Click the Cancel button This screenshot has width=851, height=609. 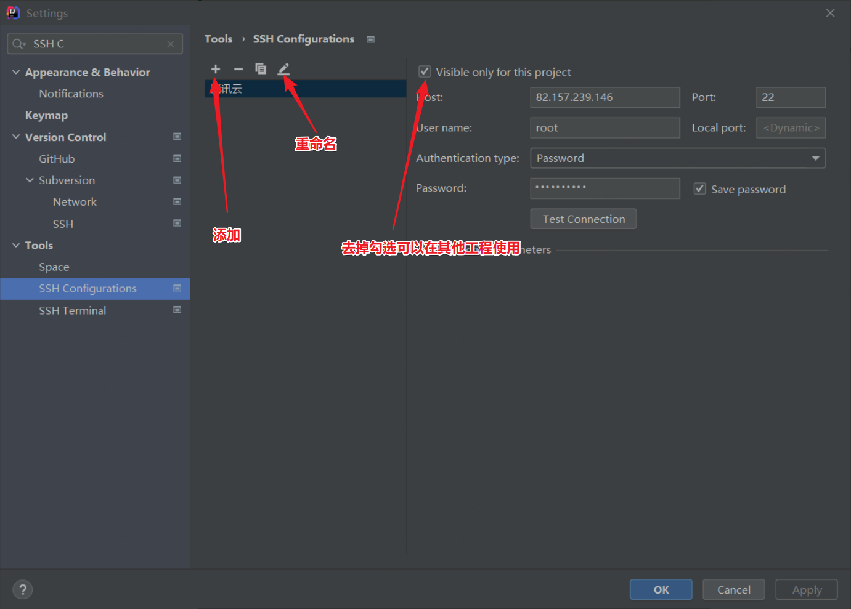pos(733,589)
